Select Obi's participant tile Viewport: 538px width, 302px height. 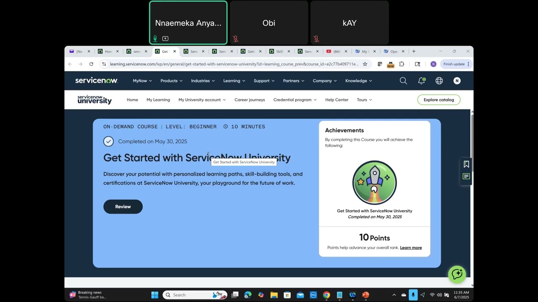click(x=269, y=23)
